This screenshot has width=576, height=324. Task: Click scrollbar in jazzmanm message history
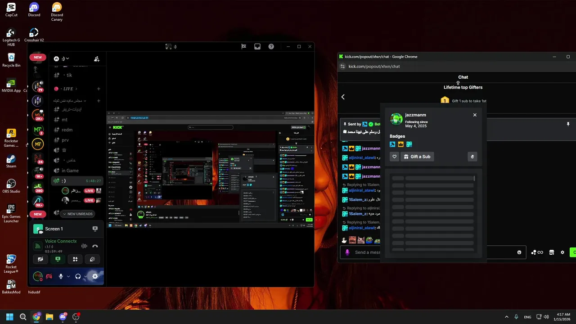pos(475,179)
